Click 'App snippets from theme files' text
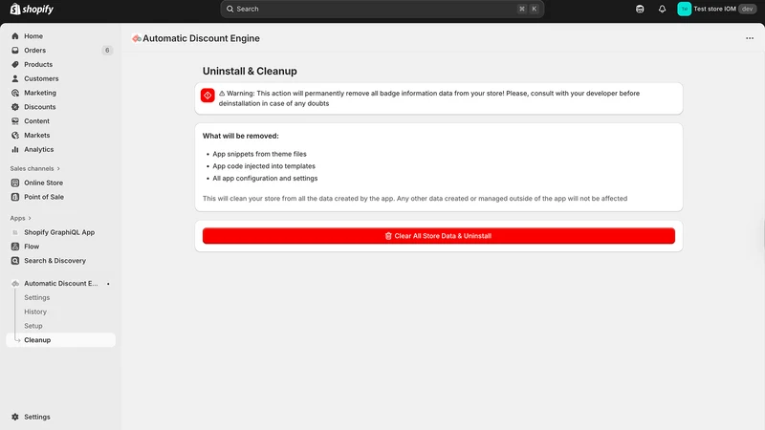Screen dimensions: 765x430 tap(259, 154)
